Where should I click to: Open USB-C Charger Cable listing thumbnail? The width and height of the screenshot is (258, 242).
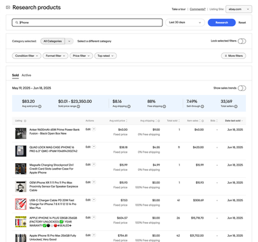coord(21,204)
